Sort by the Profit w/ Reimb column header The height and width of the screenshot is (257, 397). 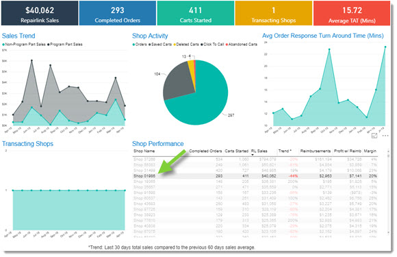pos(348,151)
